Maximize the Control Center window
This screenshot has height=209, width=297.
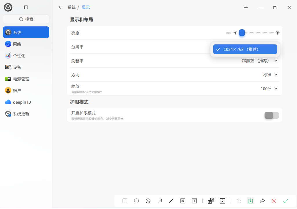275,7
